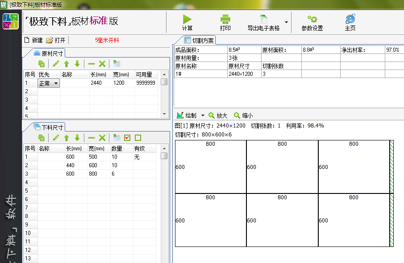Viewport: 404px width, 263px height.
Task: Open a file with 打开
Action: pyautogui.click(x=56, y=40)
